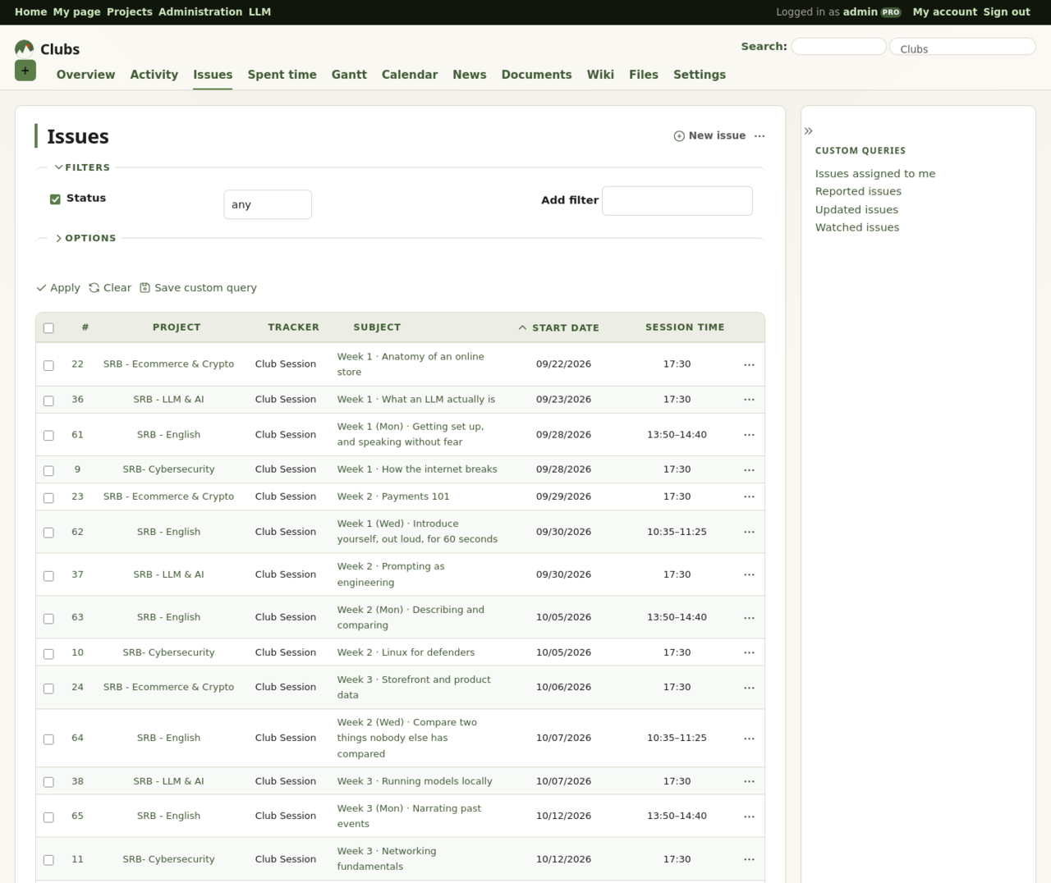1051x883 pixels.
Task: Expand the Options section
Action: [x=85, y=238]
